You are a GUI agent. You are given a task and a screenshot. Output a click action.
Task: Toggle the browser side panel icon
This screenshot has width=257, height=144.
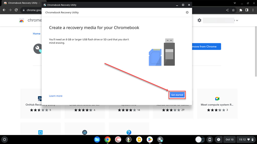click(x=247, y=10)
